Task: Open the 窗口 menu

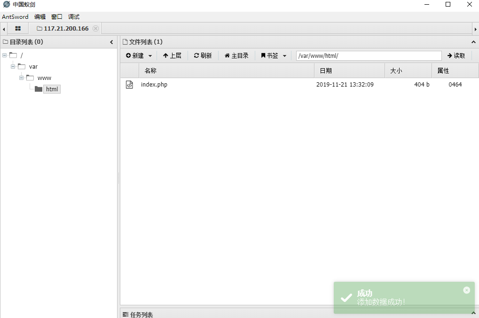Action: tap(57, 16)
